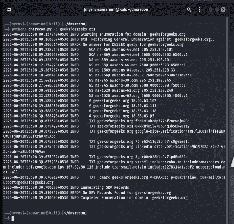Click the window title samarium@kali ~/dnsrecon

pyautogui.click(x=116, y=9)
